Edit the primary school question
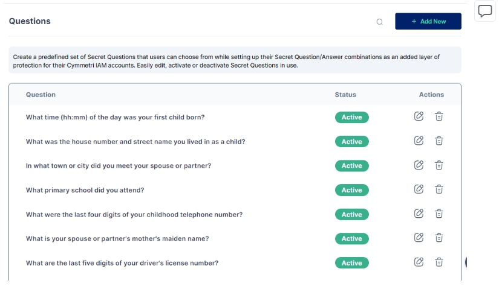This screenshot has width=499, height=295. 419,189
